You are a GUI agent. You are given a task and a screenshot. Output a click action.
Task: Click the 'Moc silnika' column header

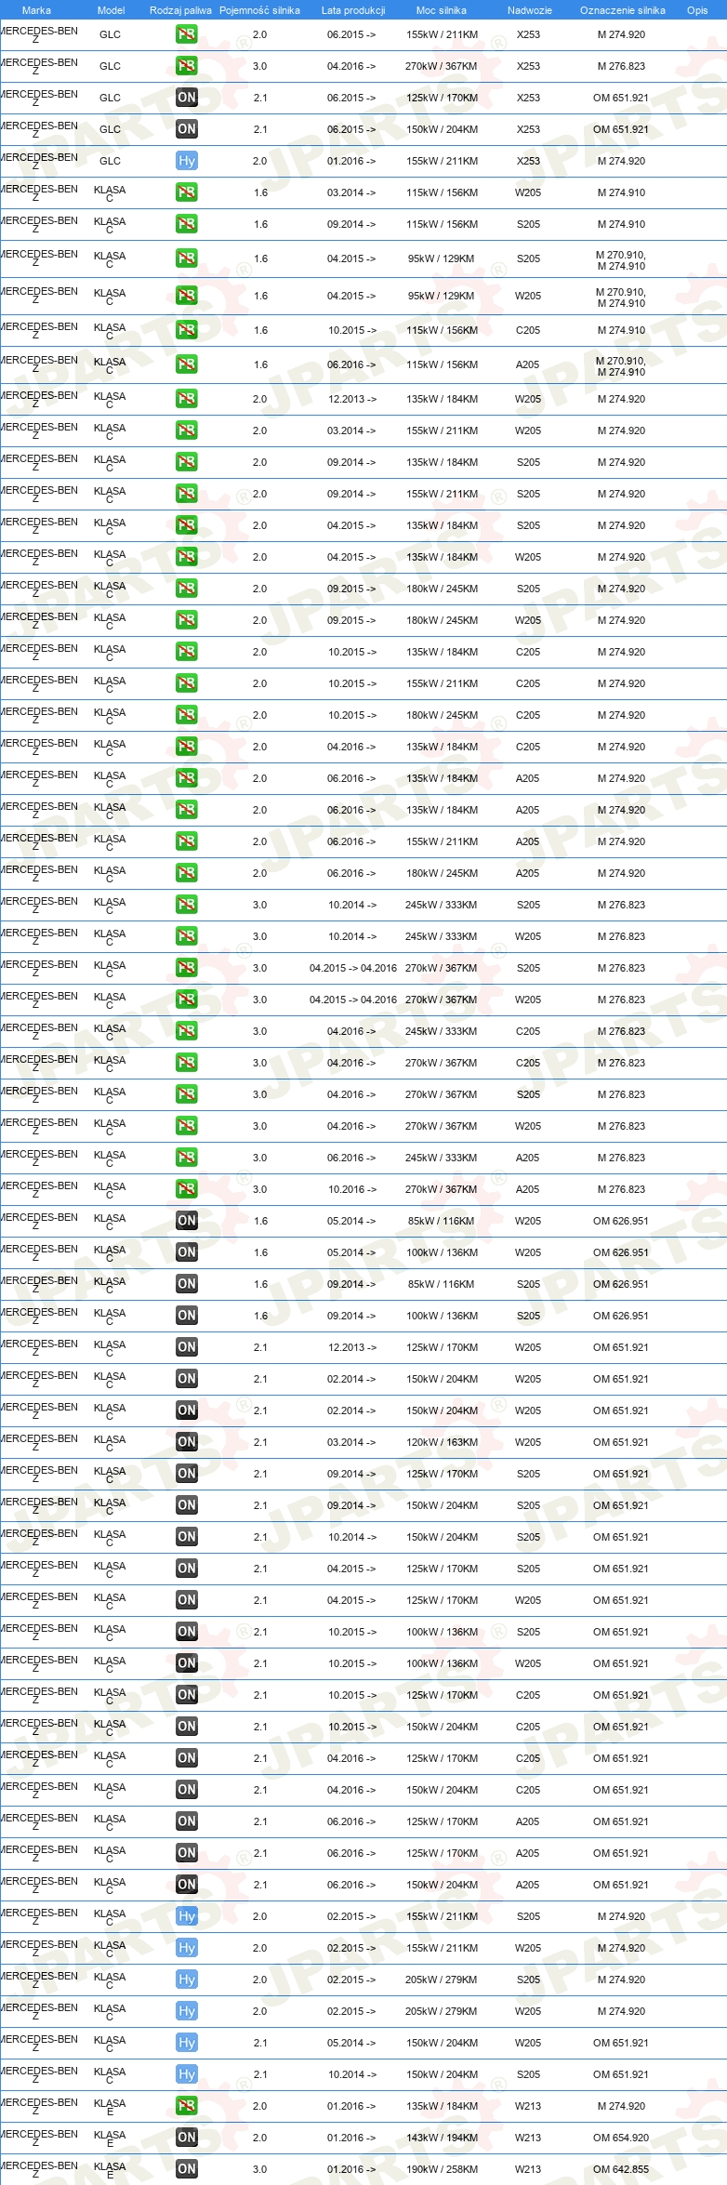tap(442, 10)
